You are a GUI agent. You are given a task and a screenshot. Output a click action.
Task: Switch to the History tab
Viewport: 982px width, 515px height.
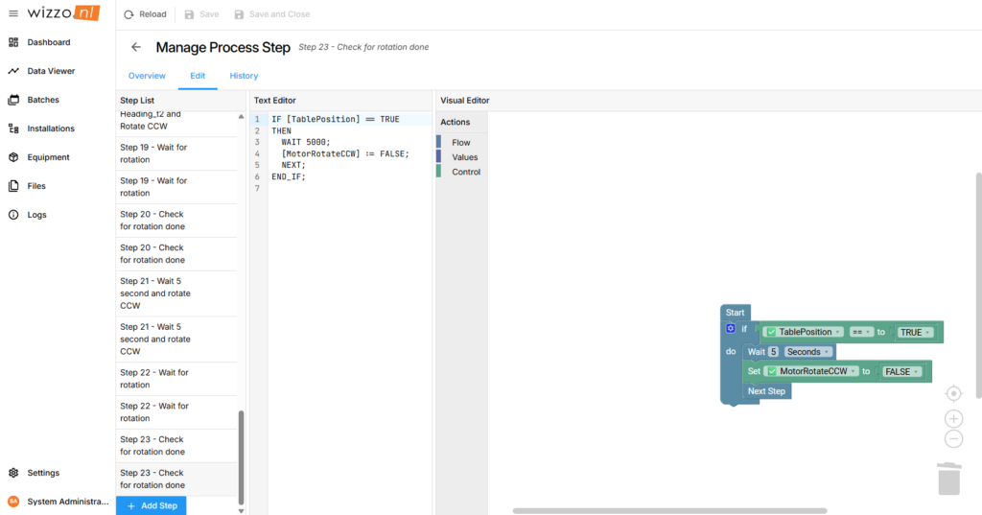coord(244,76)
